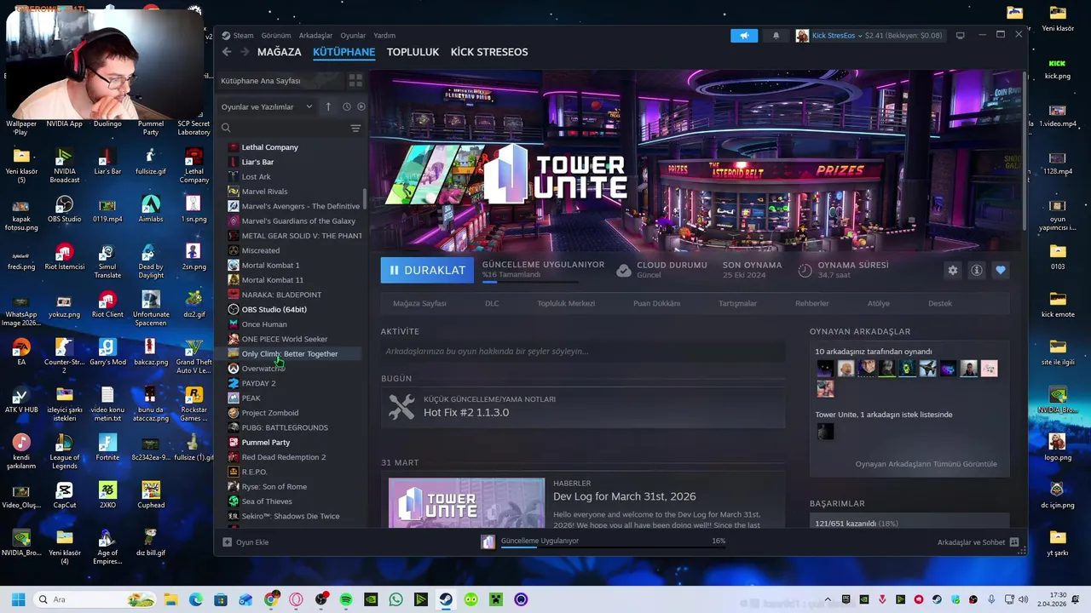Open the Görünüm menu
The height and width of the screenshot is (613, 1091).
276,36
